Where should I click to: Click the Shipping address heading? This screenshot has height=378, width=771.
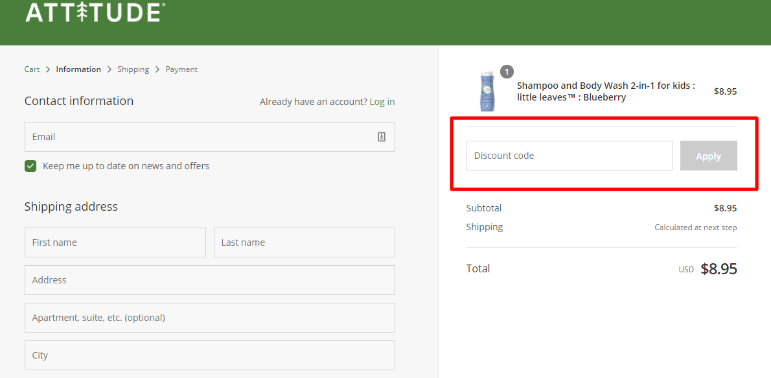coord(71,206)
